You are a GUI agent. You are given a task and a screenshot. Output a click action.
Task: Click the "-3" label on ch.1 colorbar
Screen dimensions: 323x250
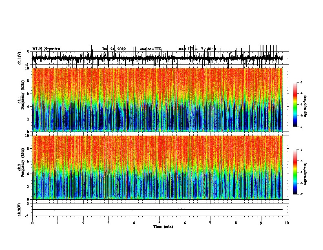point(301,82)
